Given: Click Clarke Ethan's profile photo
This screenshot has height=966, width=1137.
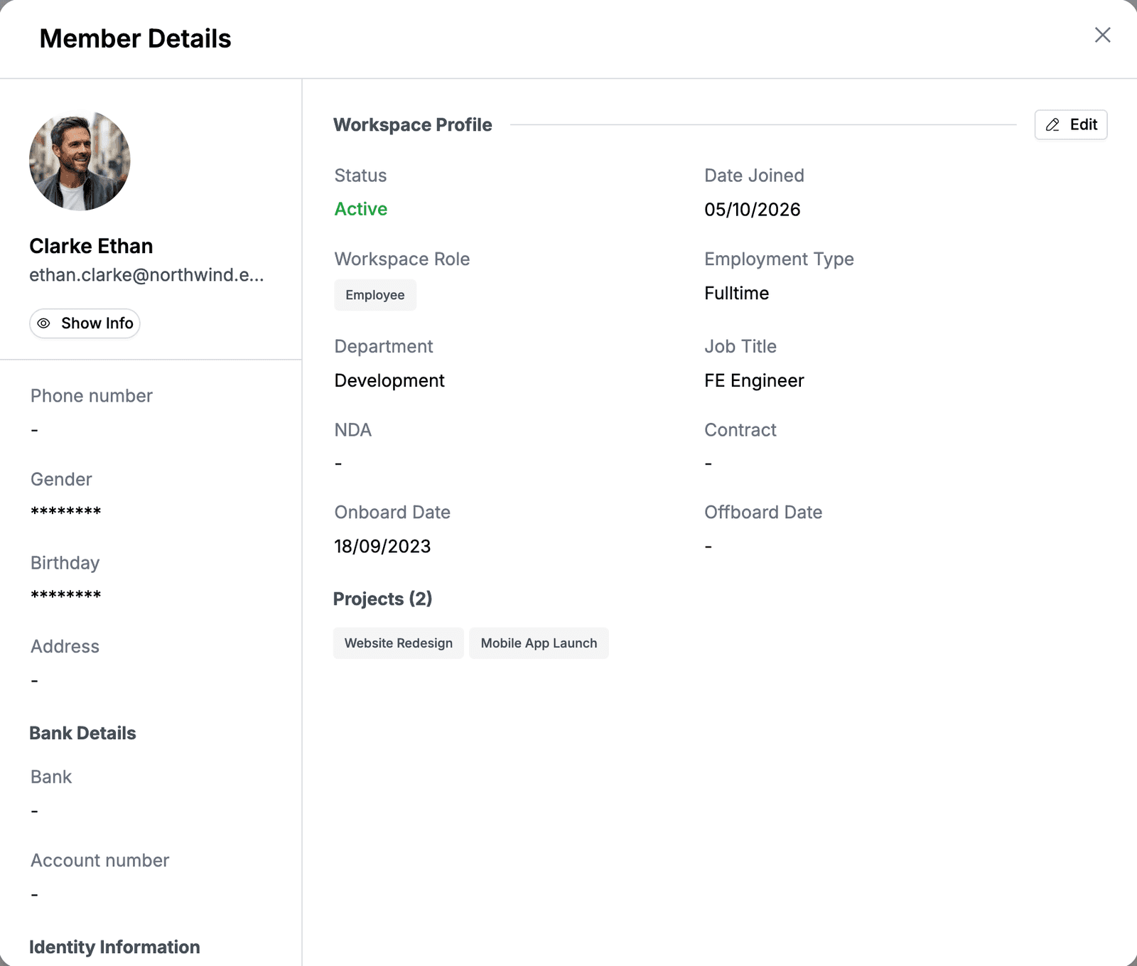Looking at the screenshot, I should pyautogui.click(x=80, y=161).
